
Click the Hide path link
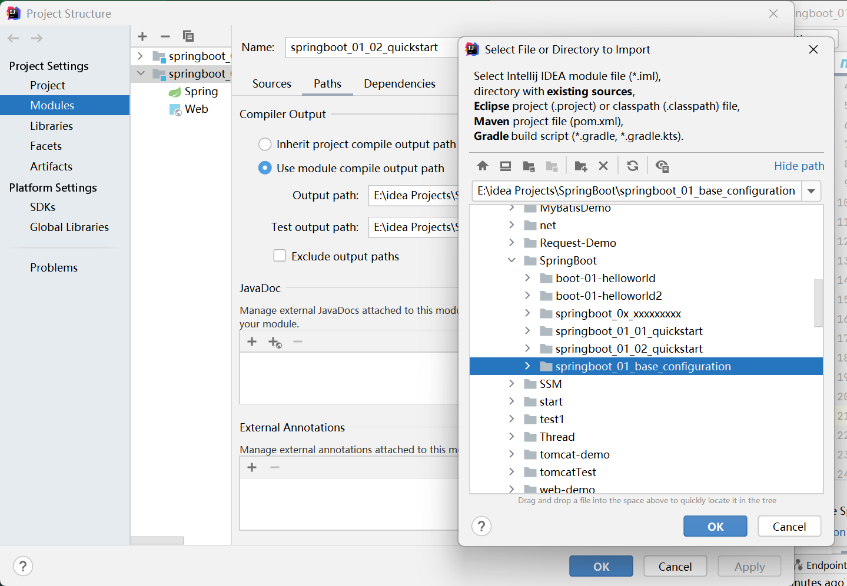click(799, 166)
